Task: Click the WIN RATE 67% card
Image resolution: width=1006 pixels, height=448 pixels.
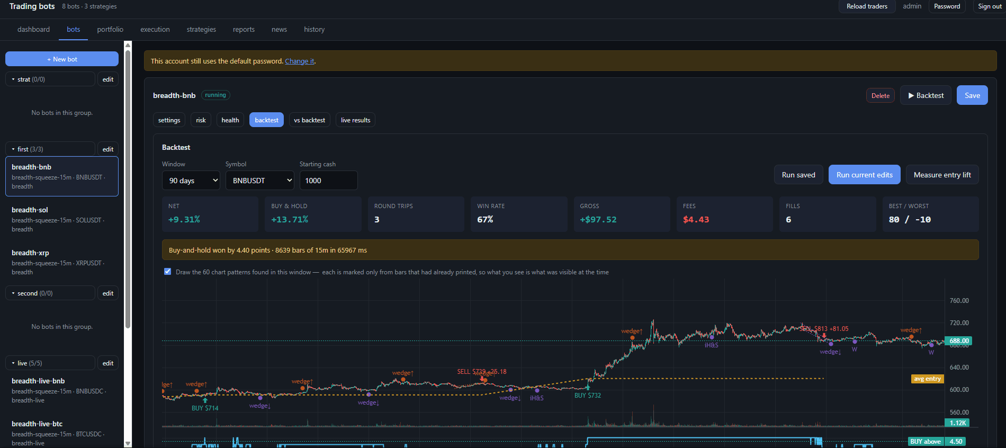Action: click(x=519, y=214)
